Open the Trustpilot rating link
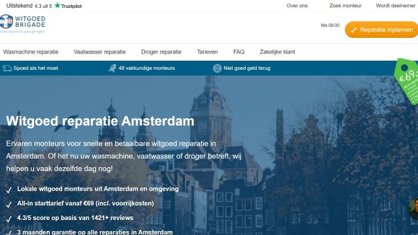418x235 pixels. [44, 6]
